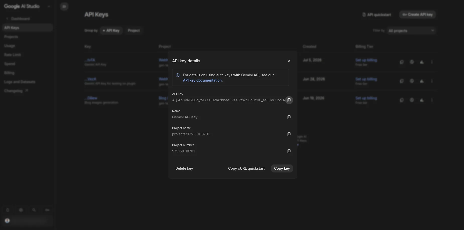
Task: Set up billing link in Jun 19 row
Action: [366, 98]
